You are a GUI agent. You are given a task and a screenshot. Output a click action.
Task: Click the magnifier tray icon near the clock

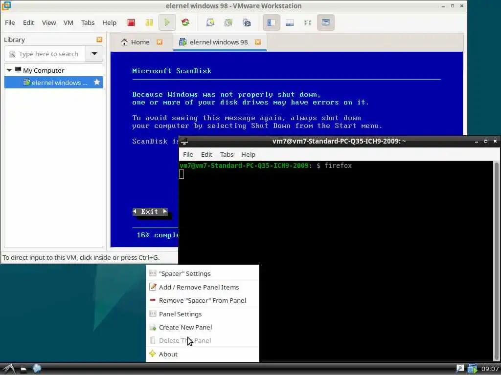(x=459, y=369)
